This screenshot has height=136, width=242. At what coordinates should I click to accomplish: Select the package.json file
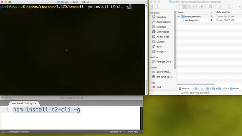tap(192, 20)
